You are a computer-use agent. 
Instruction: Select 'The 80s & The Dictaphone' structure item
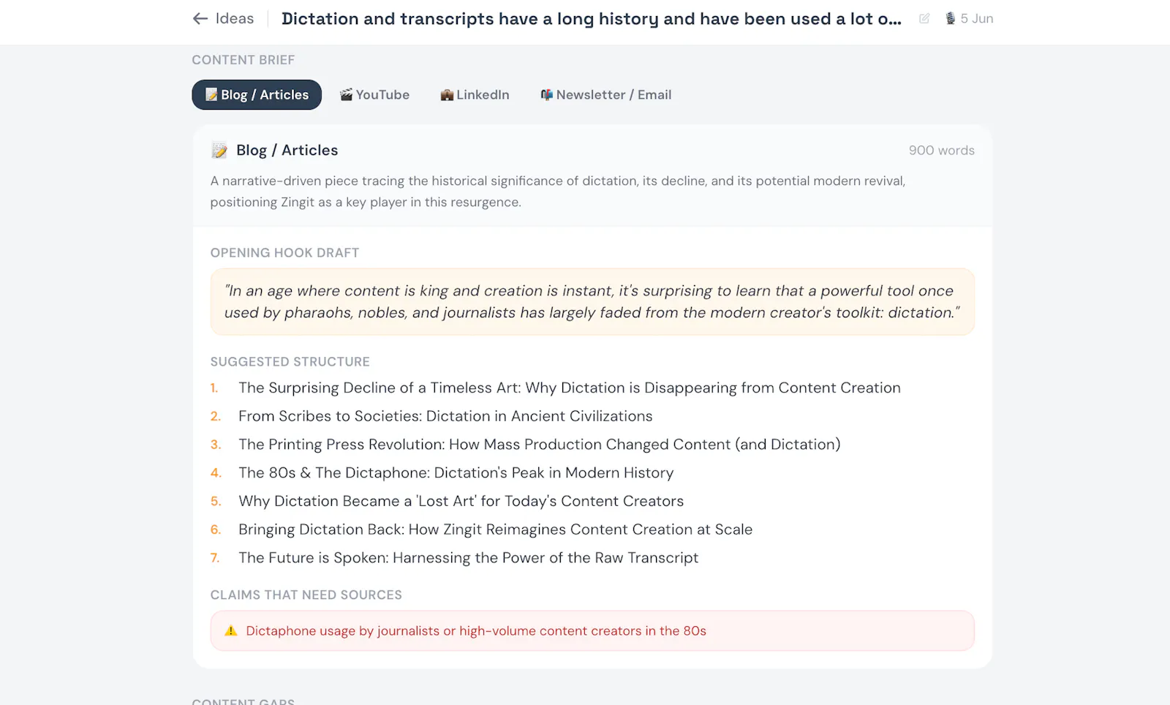[x=456, y=473]
